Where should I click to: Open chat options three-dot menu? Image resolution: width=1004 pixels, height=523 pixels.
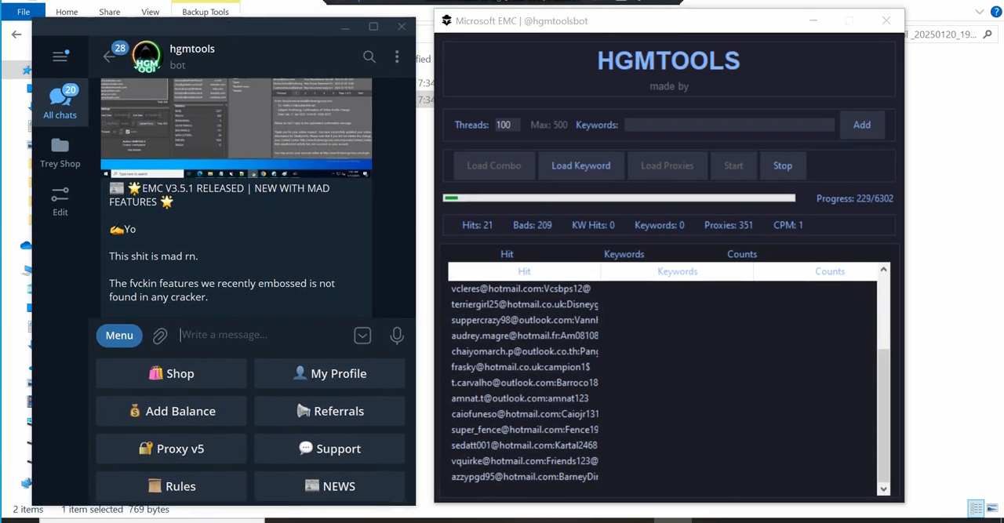(397, 56)
